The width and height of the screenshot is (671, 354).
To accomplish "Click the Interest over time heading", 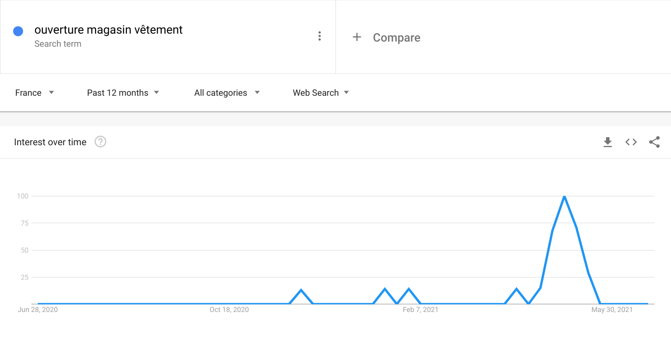I will [x=50, y=142].
